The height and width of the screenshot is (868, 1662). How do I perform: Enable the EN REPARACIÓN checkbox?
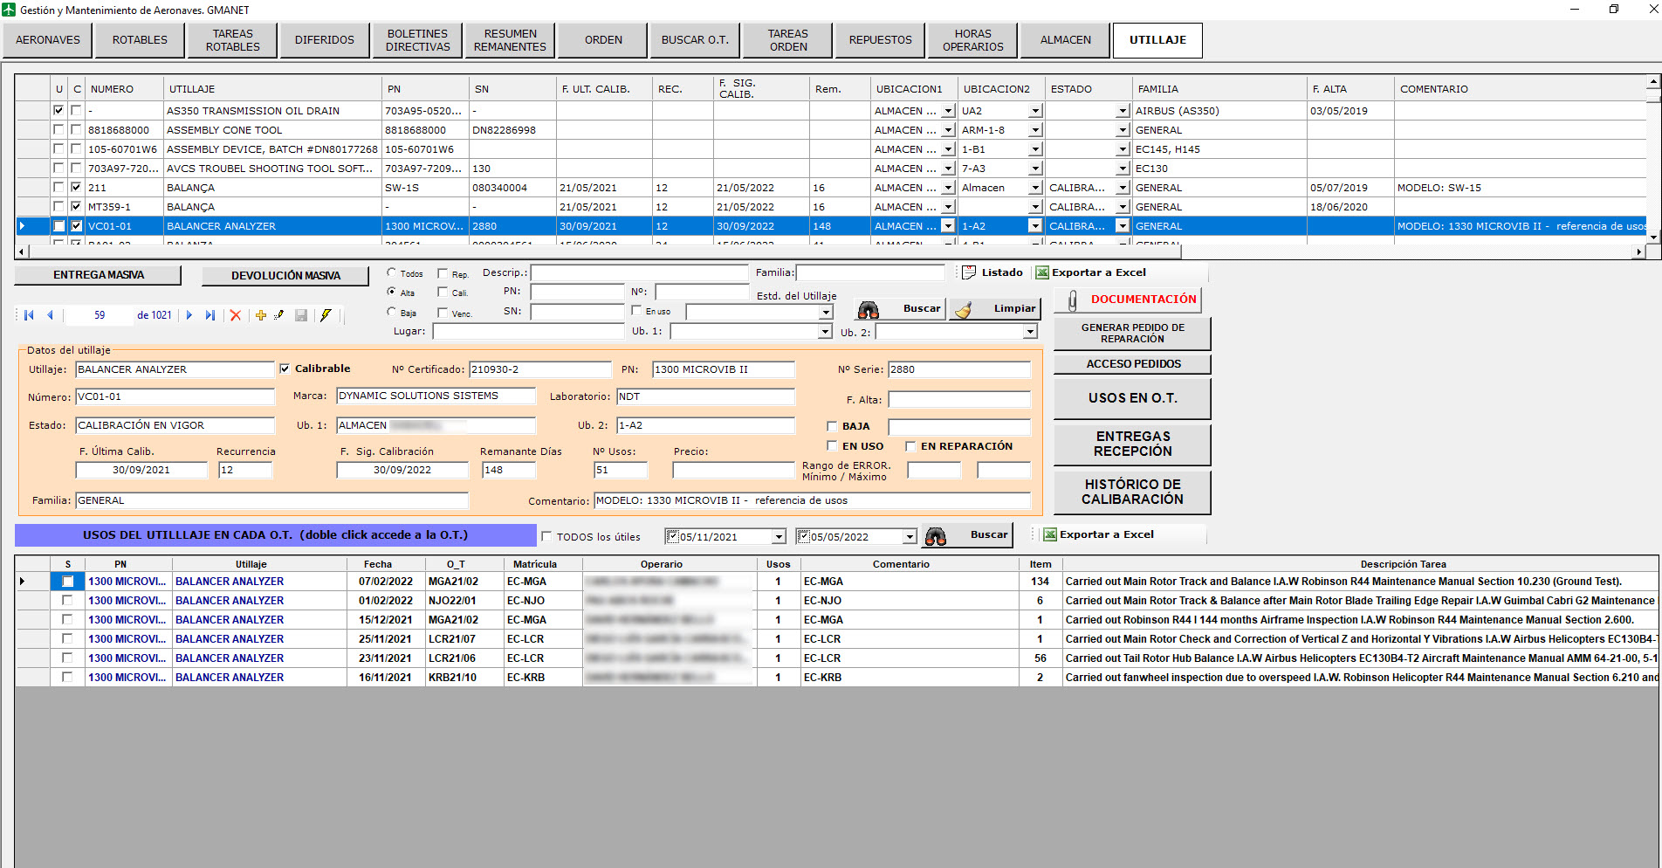910,446
